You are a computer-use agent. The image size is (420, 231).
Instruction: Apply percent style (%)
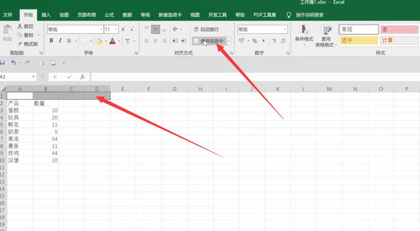255,41
